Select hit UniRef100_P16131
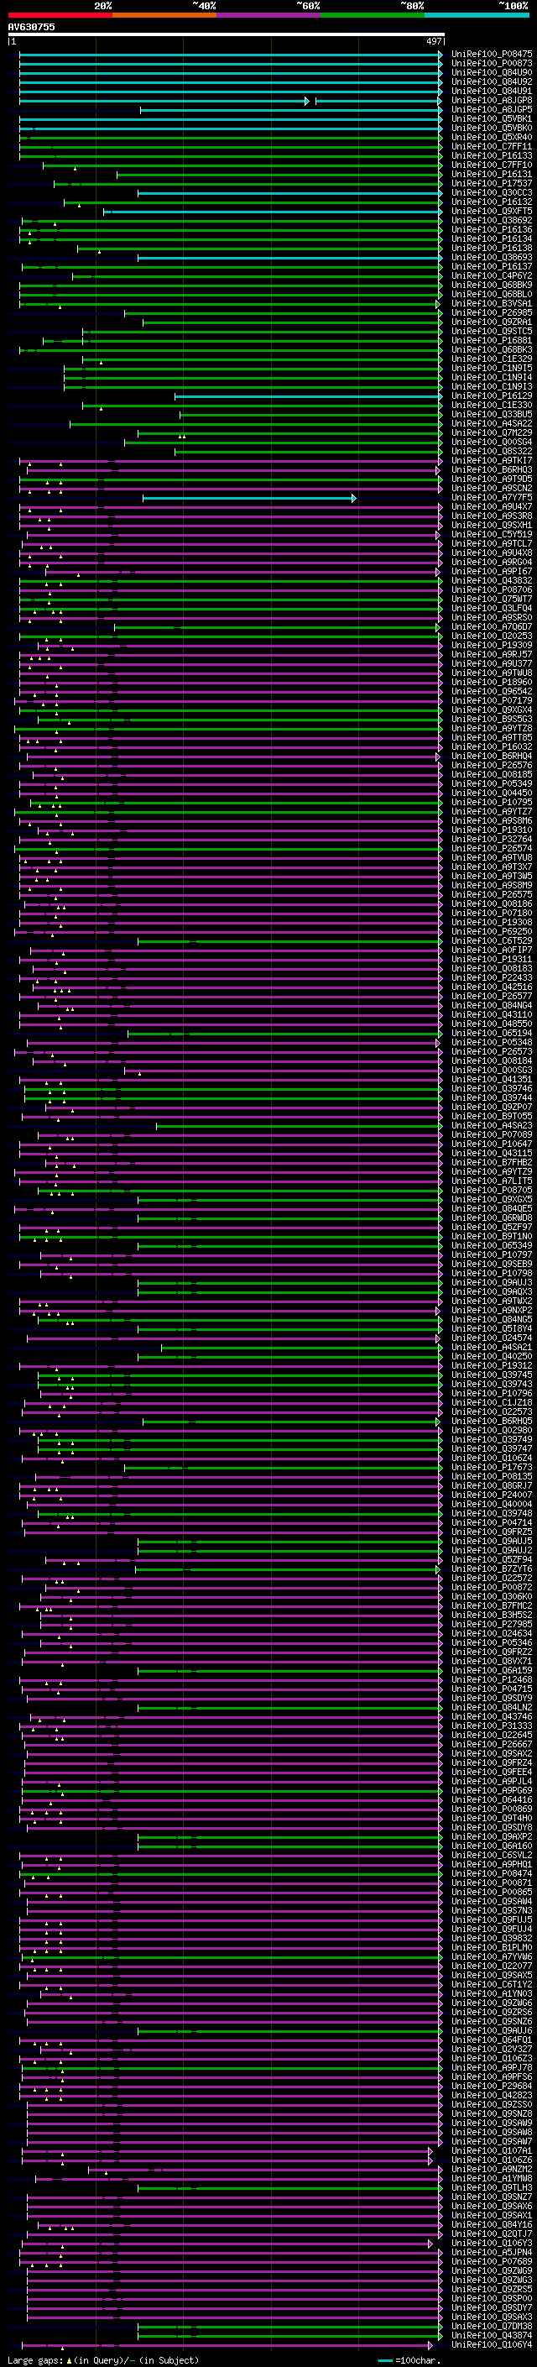This screenshot has width=537, height=2367. (x=492, y=175)
